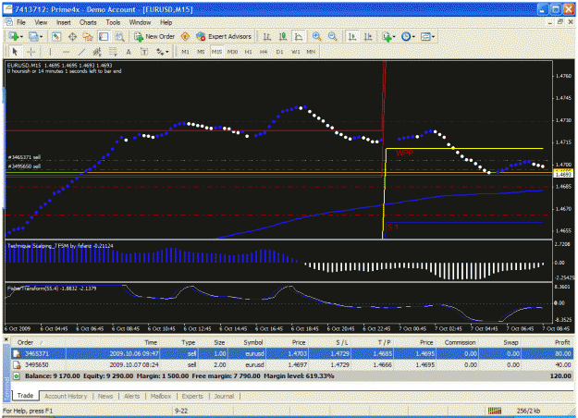Open the application icon in the menu bar
The height and width of the screenshot is (418, 578).
tap(8, 22)
